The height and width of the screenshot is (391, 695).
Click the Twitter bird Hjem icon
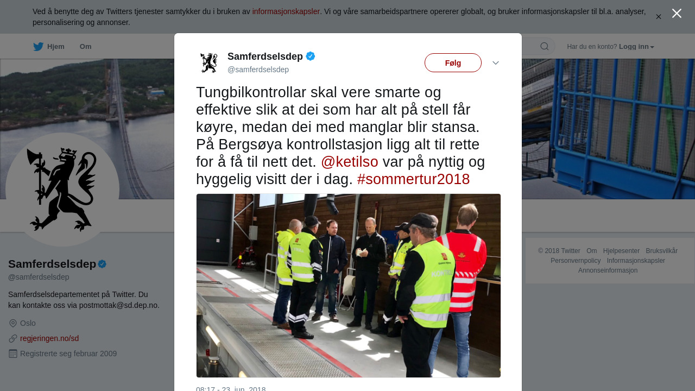coord(38,47)
